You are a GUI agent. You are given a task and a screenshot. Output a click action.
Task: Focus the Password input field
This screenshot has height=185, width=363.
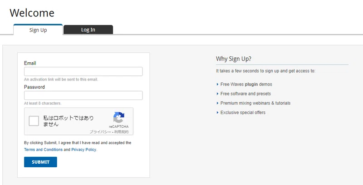click(83, 95)
